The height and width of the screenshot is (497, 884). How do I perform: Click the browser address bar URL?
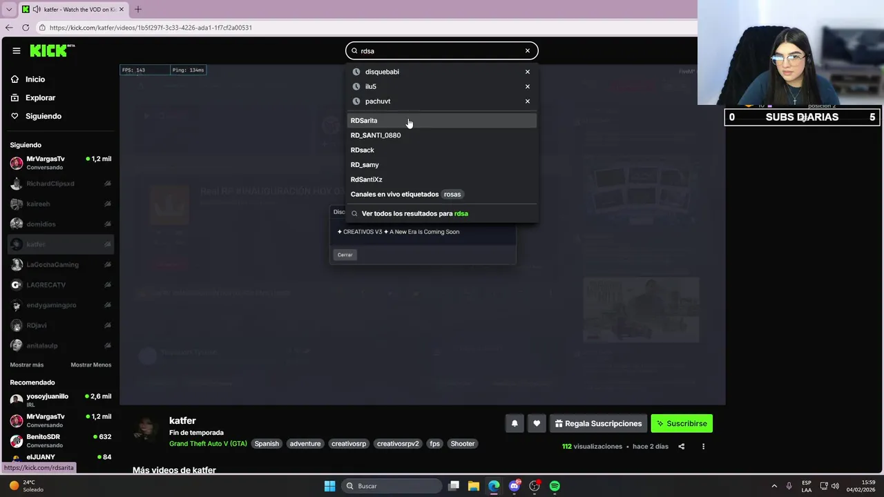coord(151,28)
